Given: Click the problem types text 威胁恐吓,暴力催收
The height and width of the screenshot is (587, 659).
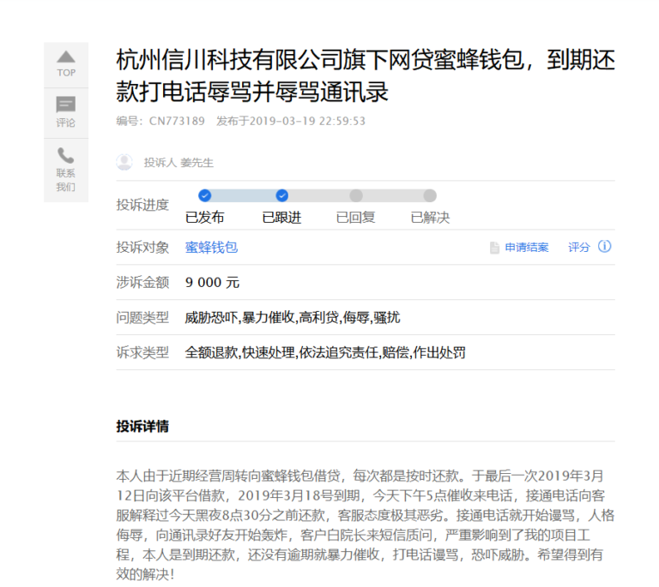Looking at the screenshot, I should tap(239, 318).
